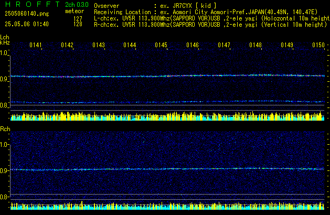Screen dimensions: 330x215
Task: Click time marker 0141
Action: coord(36,45)
